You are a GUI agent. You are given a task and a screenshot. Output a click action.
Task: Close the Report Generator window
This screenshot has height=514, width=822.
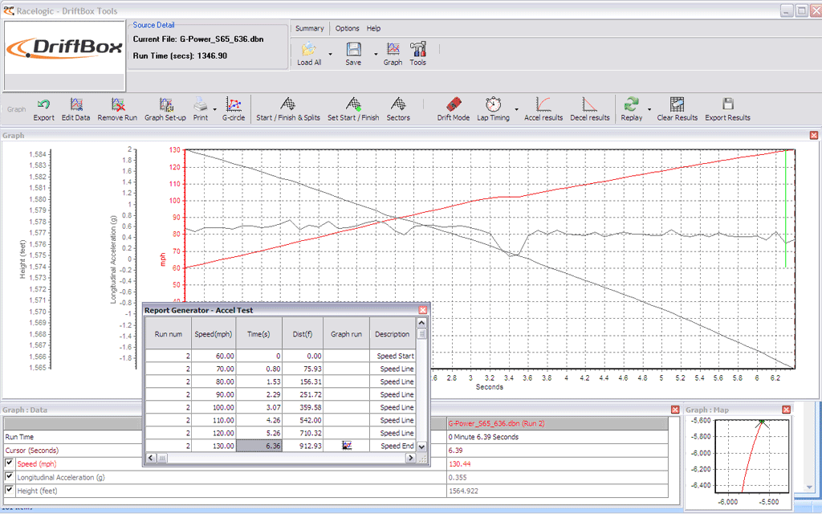click(x=422, y=310)
